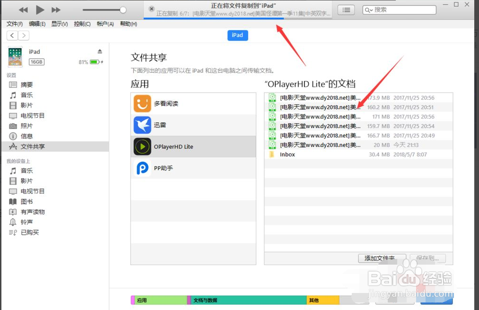This screenshot has width=479, height=310.
Task: Open 影片 under 设置
Action: tap(55, 105)
